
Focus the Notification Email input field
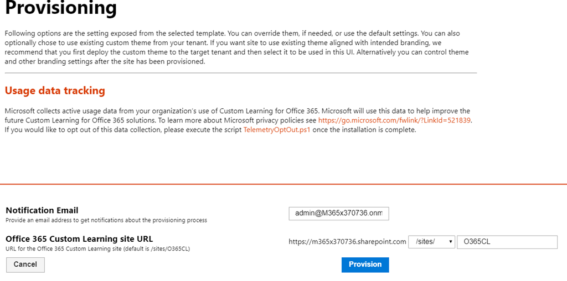tap(338, 214)
